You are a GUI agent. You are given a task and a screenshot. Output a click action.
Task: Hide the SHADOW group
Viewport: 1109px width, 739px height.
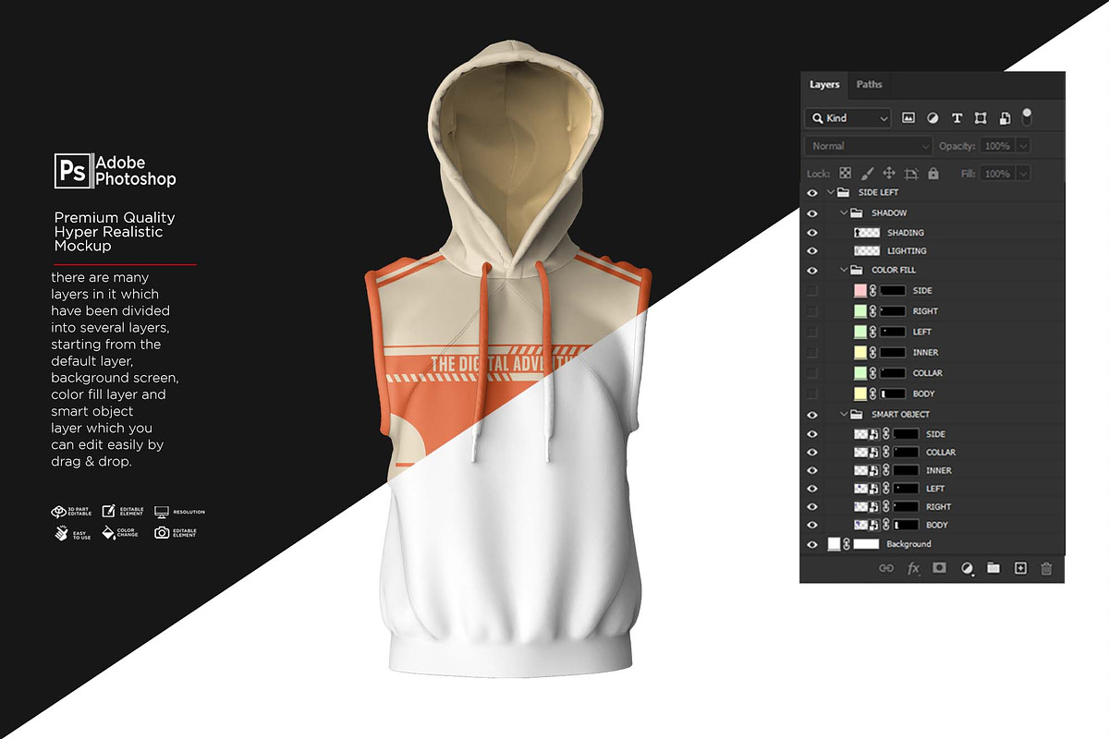pyautogui.click(x=812, y=212)
